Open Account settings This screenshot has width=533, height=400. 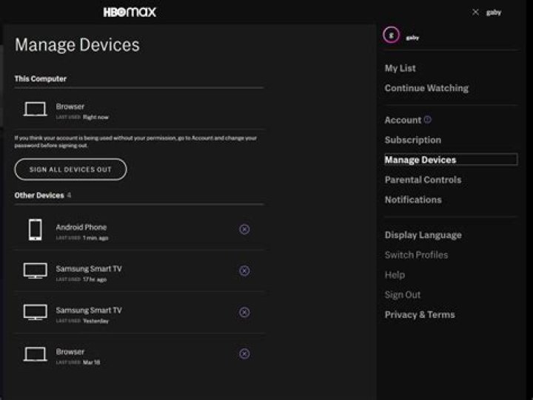403,120
